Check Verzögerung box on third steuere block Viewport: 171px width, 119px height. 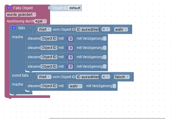tap(104, 57)
